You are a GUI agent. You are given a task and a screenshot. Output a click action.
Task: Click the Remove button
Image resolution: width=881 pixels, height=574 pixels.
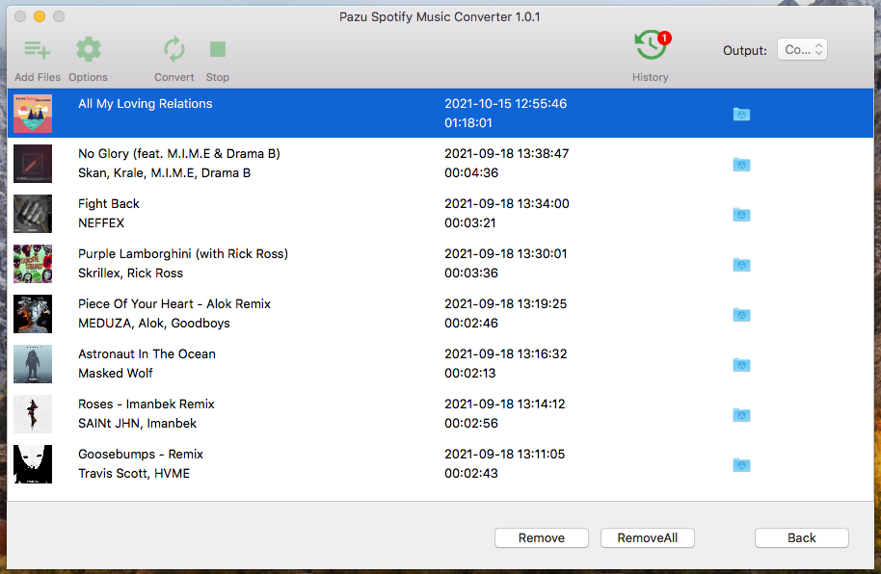click(541, 538)
